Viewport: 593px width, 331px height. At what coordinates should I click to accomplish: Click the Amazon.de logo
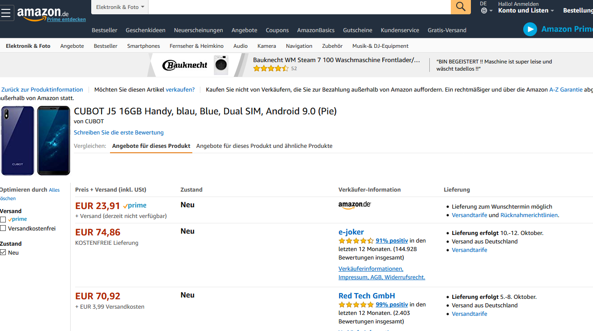pos(42,13)
